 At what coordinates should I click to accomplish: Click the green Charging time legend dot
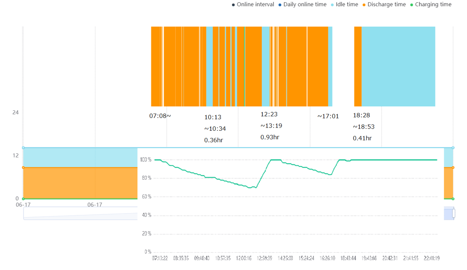tap(411, 5)
